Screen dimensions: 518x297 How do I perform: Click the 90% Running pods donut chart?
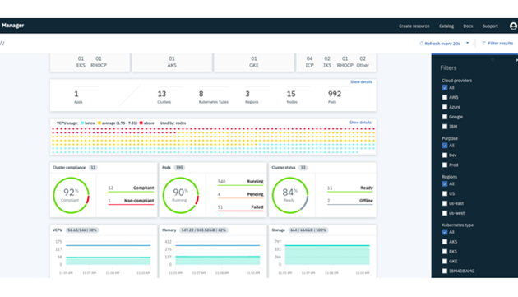coord(180,195)
